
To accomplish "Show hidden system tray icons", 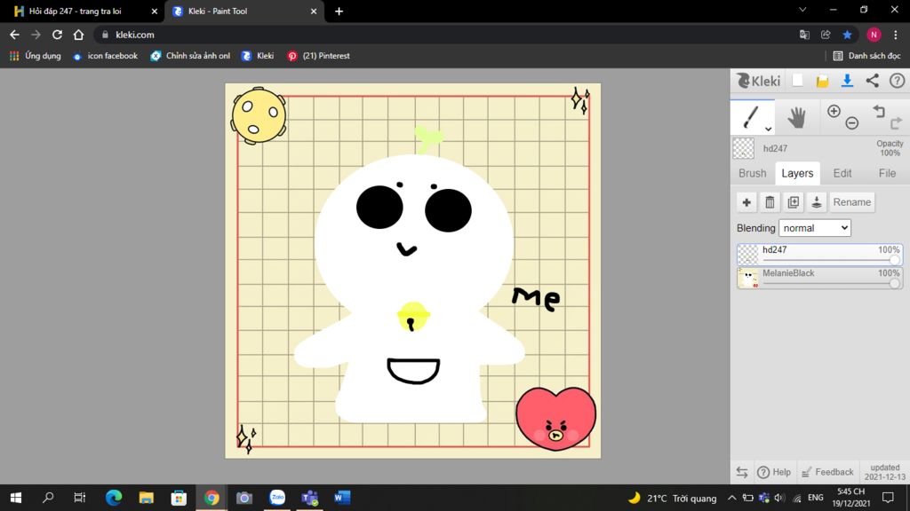I will 732,498.
